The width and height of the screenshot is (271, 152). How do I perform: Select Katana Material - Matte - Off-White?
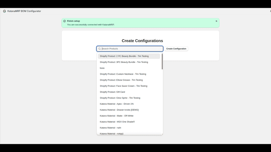[129, 116]
